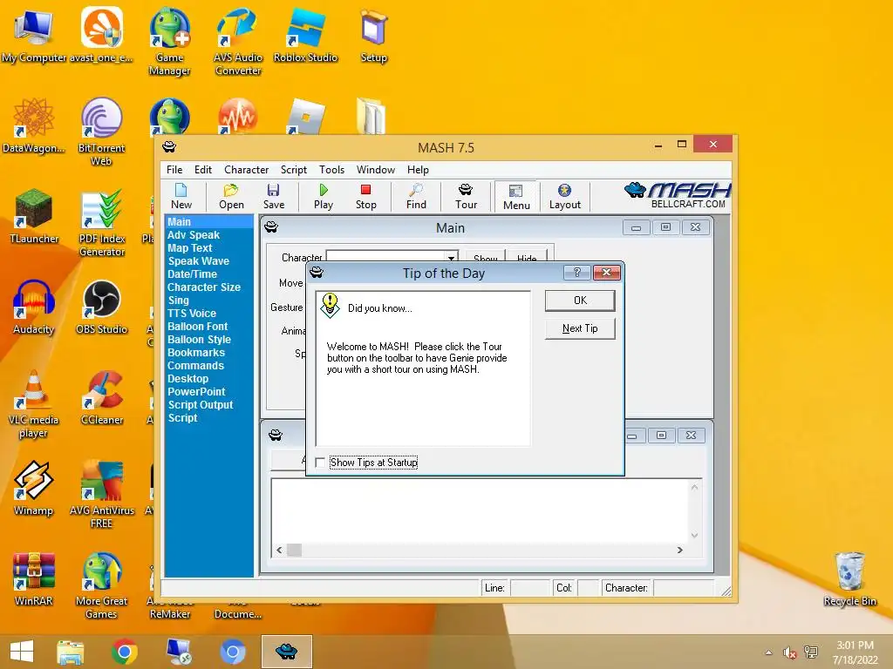Click script area horizontal scroll left arrow
This screenshot has height=669, width=893.
pyautogui.click(x=279, y=551)
